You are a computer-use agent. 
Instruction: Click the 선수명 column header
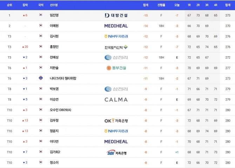pos(54,5)
